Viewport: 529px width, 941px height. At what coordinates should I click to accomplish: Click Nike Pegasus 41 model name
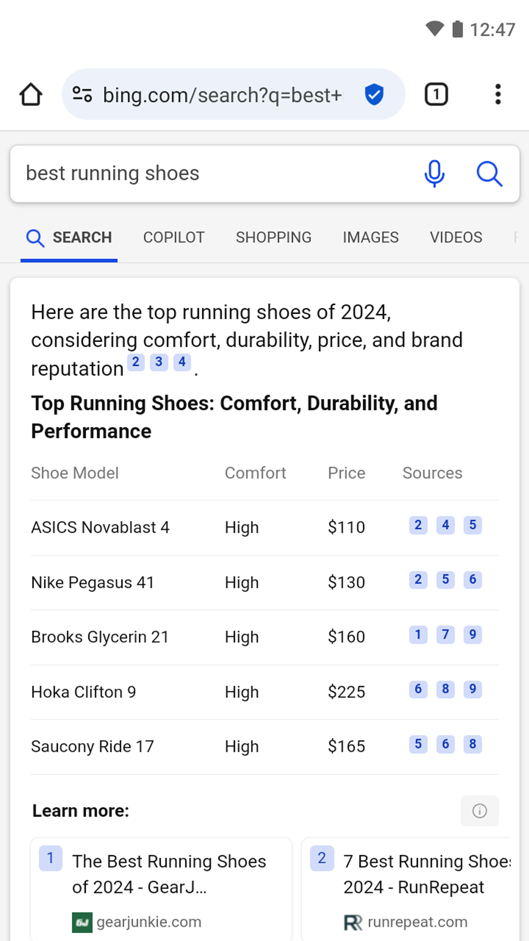tap(93, 582)
